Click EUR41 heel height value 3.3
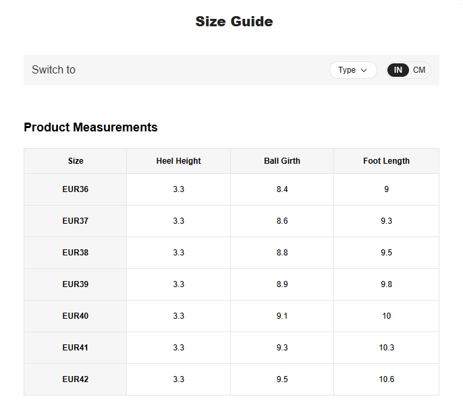This screenshot has height=405, width=463. [x=179, y=348]
